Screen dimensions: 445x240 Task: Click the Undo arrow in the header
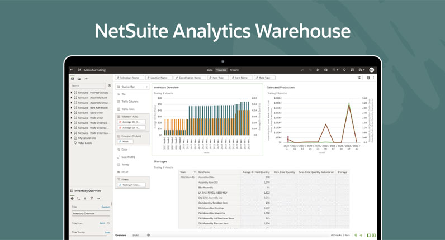pos(302,70)
